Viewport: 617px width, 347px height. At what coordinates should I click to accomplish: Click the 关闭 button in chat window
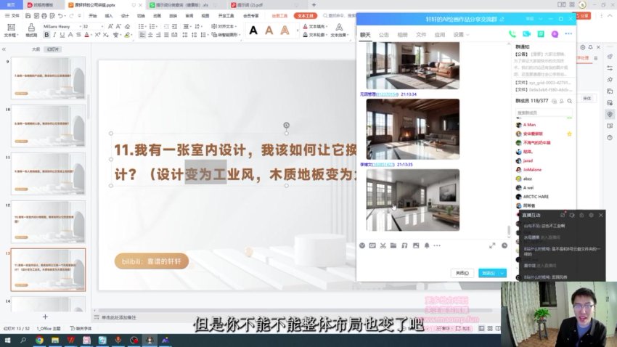coord(462,273)
